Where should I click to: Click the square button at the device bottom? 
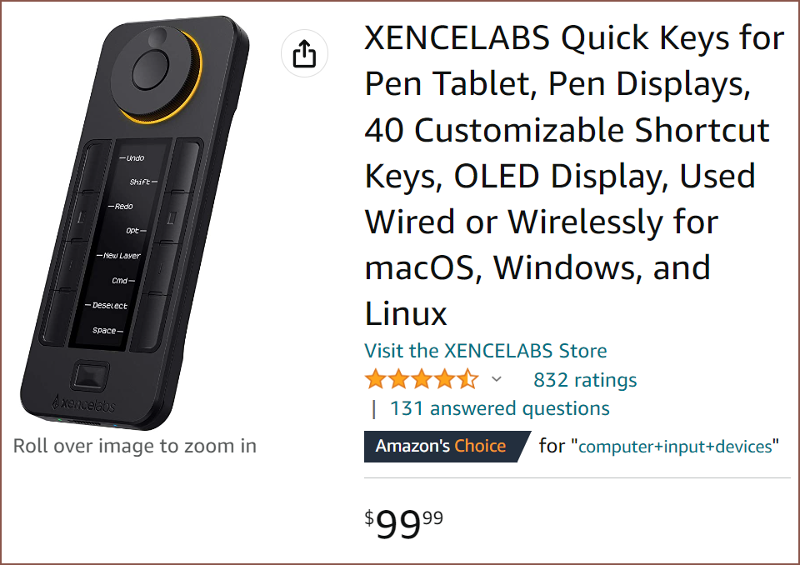(x=89, y=376)
